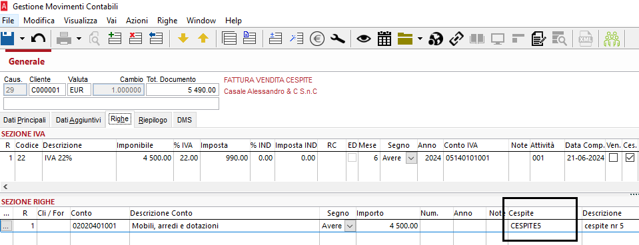Click the chain link icon
Viewport: 639px width, 245px height.
pos(456,39)
